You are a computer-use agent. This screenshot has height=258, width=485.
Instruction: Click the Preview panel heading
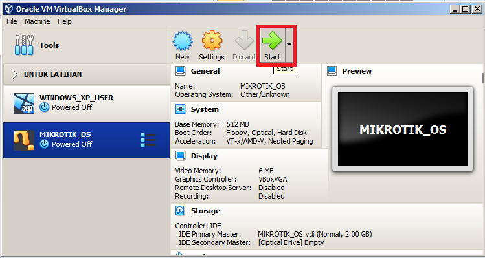tap(357, 71)
